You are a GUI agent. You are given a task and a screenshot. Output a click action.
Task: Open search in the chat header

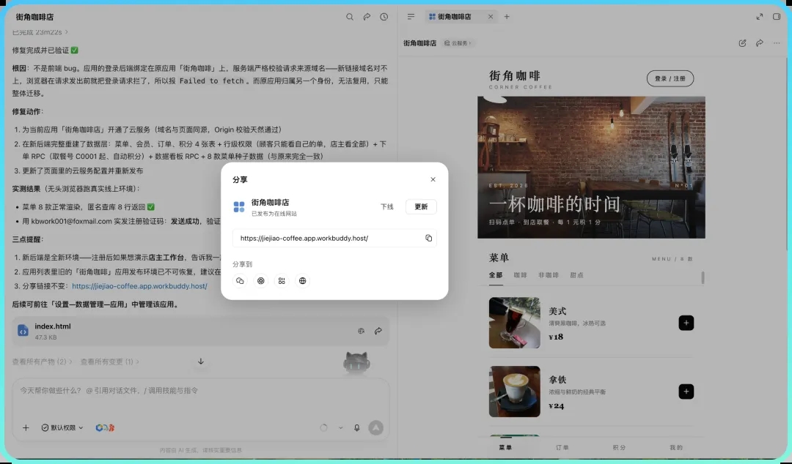point(350,17)
